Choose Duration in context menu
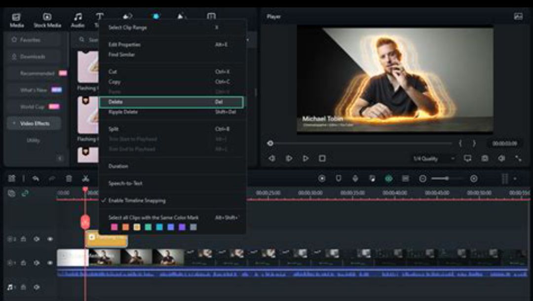The height and width of the screenshot is (301, 533). pyautogui.click(x=173, y=166)
